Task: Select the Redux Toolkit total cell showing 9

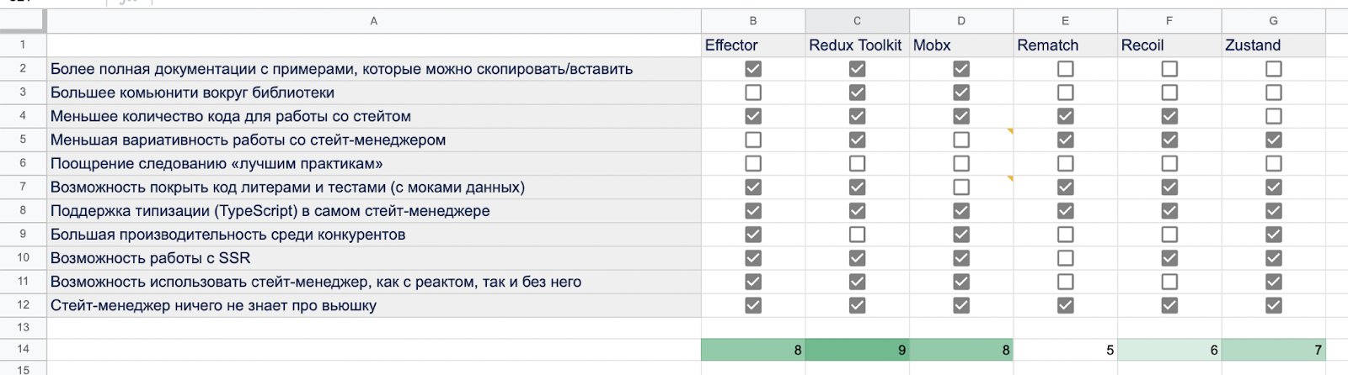Action: click(857, 350)
